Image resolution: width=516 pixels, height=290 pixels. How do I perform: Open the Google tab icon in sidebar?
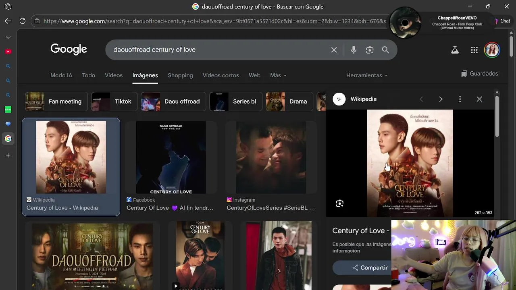coord(8,139)
